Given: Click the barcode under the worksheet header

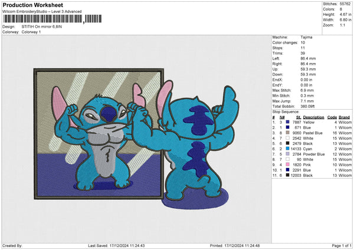Looking at the screenshot, I should (x=53, y=19).
